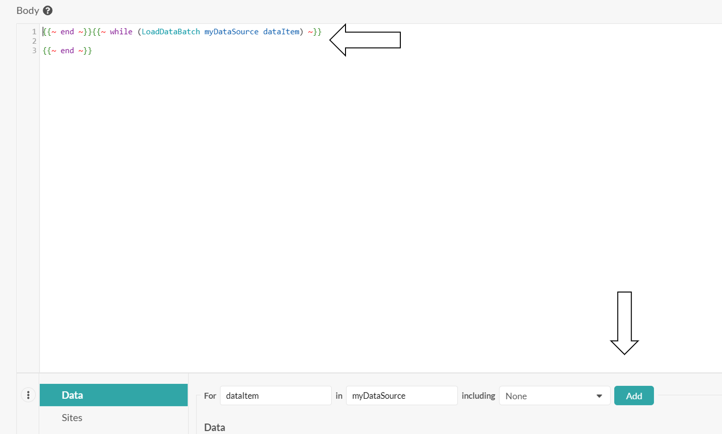The width and height of the screenshot is (722, 434).
Task: Click the 'including' label text
Action: click(478, 395)
